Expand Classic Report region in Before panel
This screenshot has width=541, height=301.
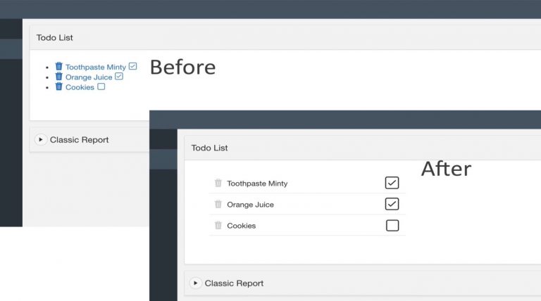41,139
